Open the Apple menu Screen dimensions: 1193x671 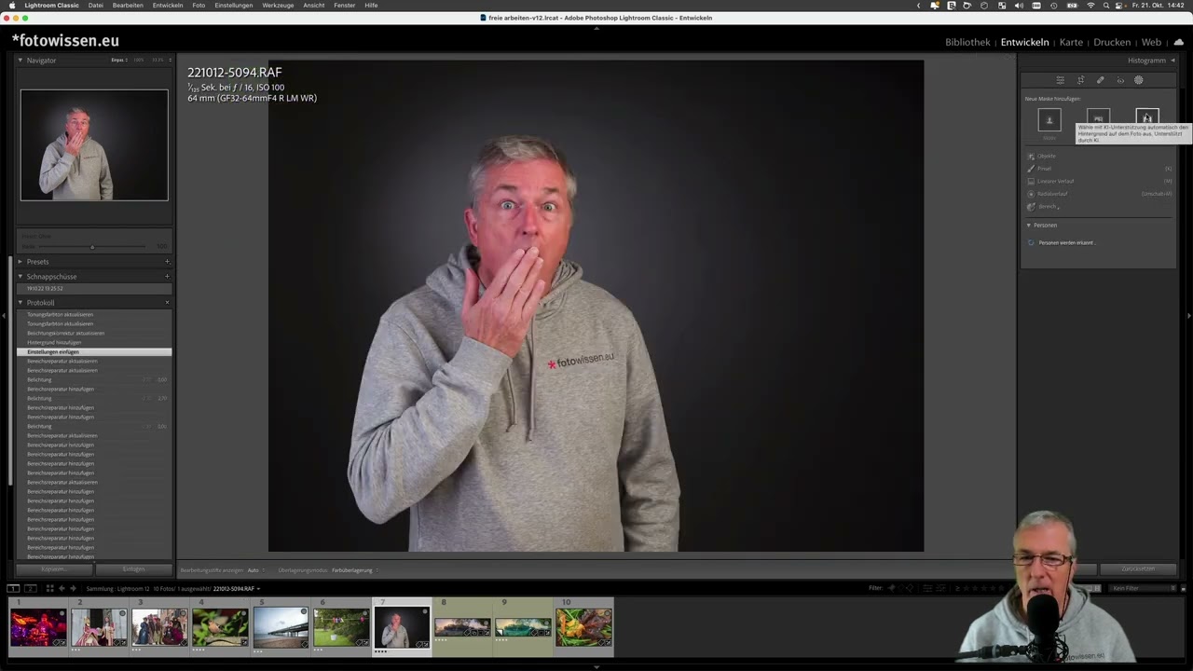coord(12,6)
